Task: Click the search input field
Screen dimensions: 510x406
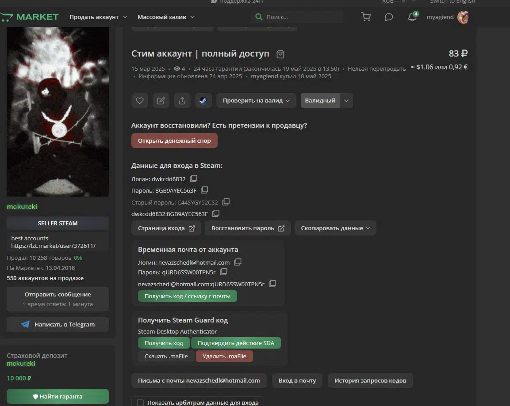Action: tap(297, 17)
